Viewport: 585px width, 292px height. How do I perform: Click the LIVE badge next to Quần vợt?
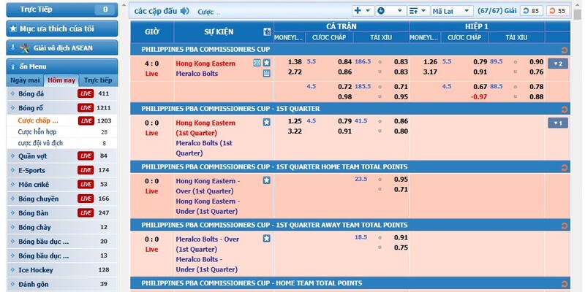click(86, 155)
